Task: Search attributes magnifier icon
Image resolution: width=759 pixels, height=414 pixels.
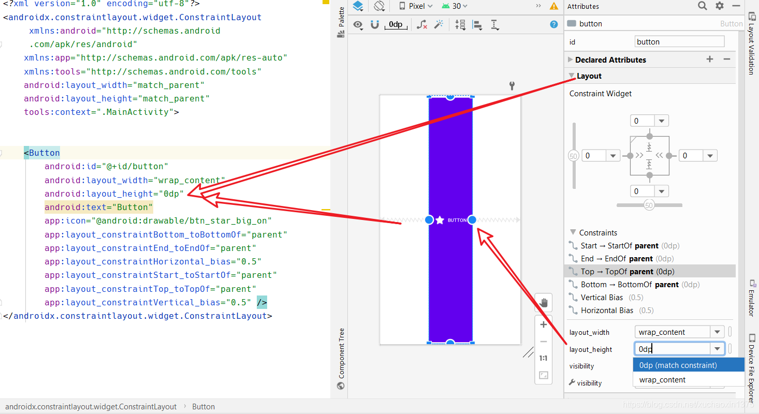Action: point(702,6)
